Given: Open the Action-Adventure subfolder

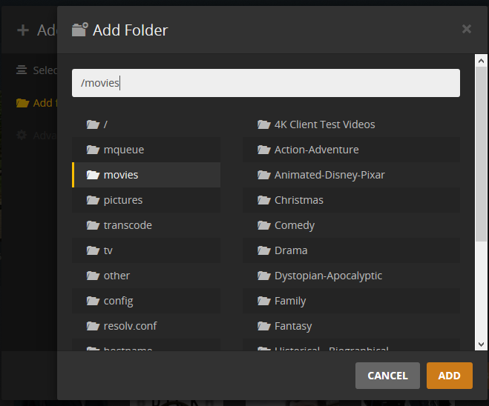Looking at the screenshot, I should 351,150.
